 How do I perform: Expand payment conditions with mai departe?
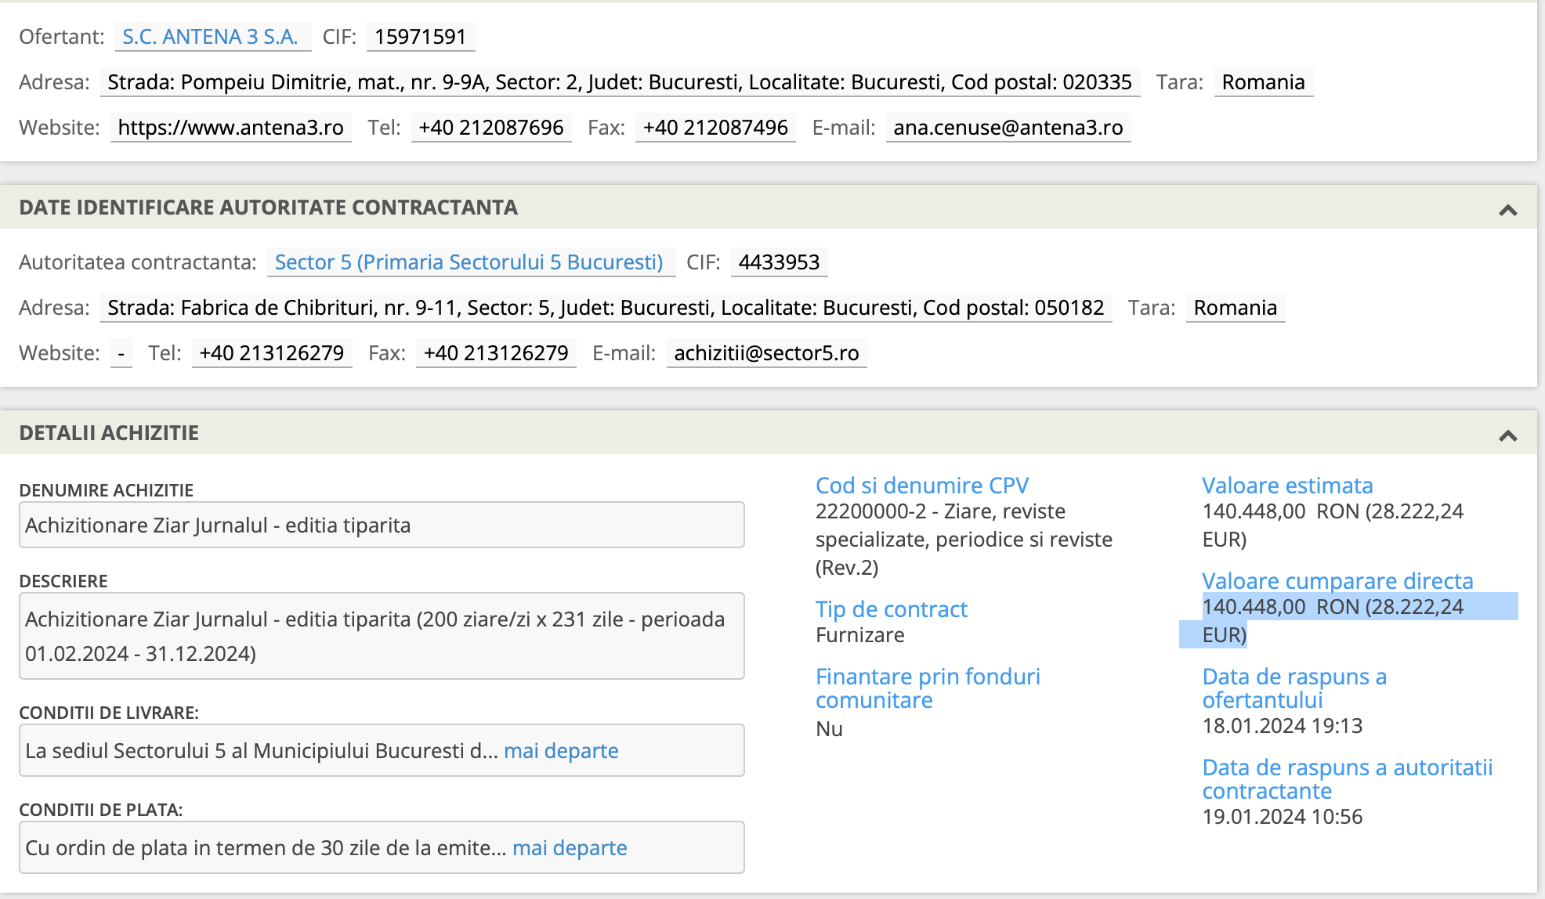pyautogui.click(x=570, y=848)
